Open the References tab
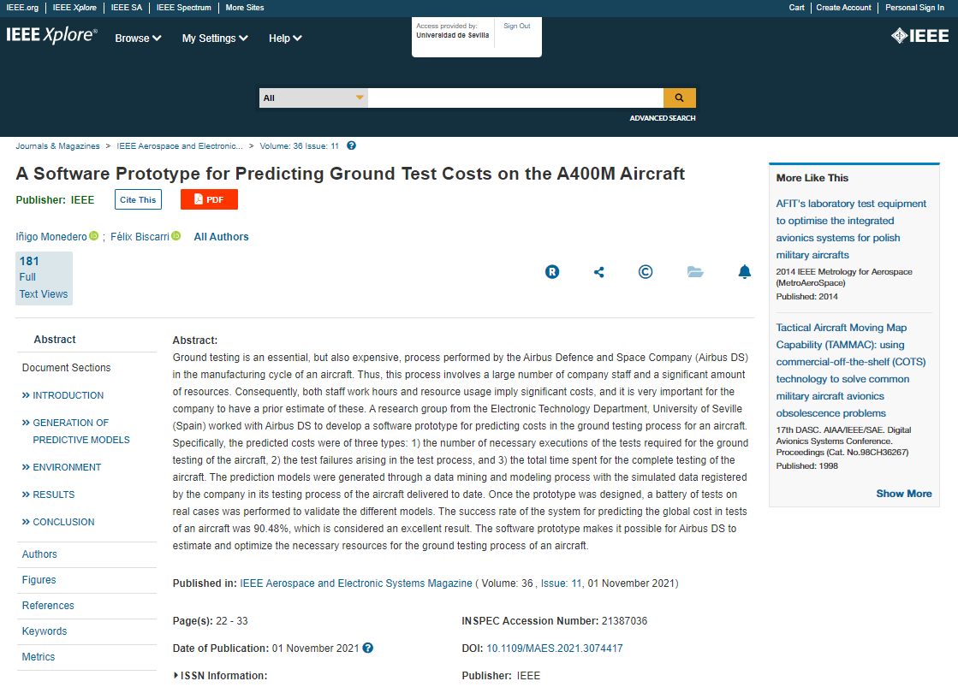This screenshot has width=958, height=687. [x=48, y=606]
